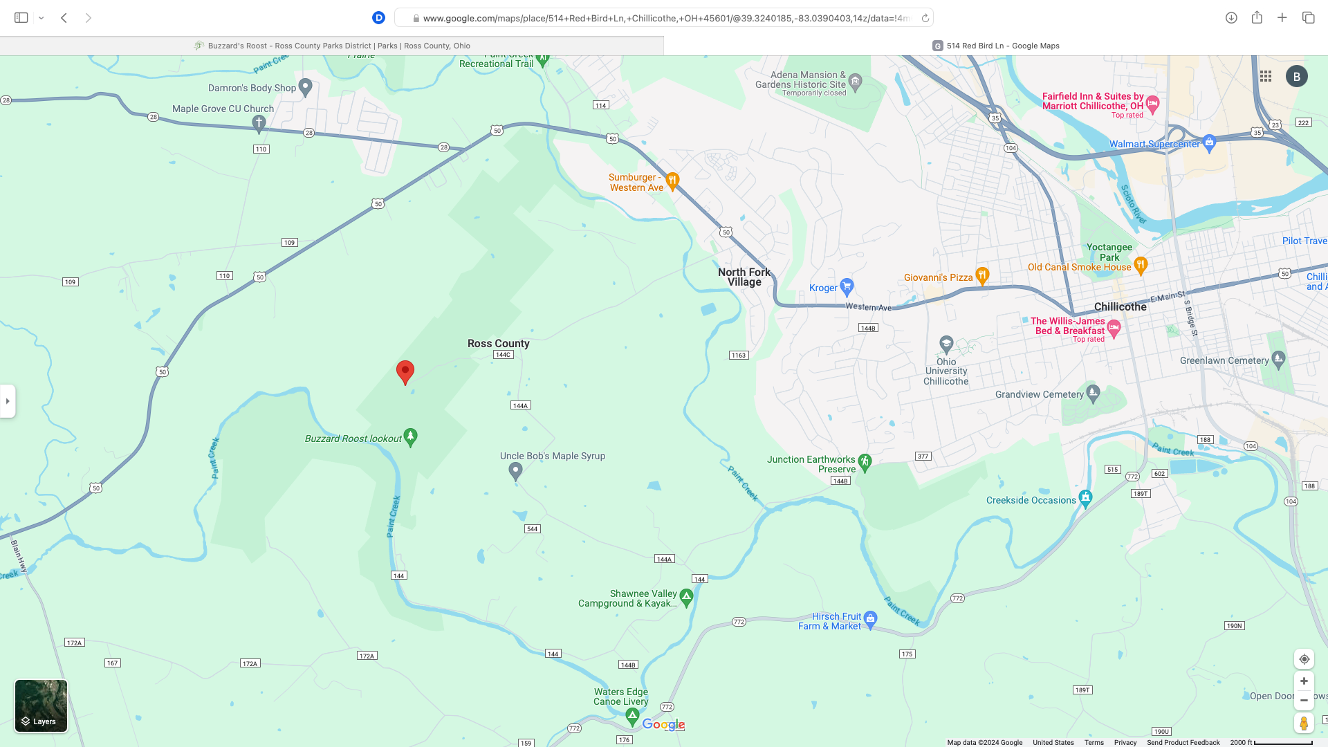Zoom out with the minus button
The height and width of the screenshot is (747, 1328).
point(1304,701)
